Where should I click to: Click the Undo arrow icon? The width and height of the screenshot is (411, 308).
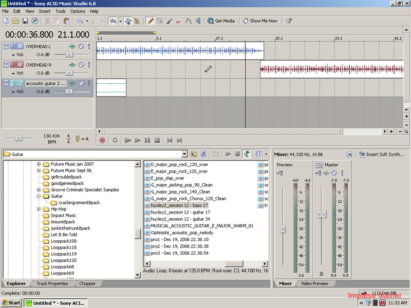pos(80,21)
